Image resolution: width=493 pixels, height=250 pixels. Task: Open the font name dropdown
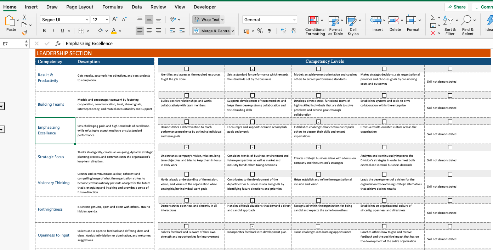[87, 20]
